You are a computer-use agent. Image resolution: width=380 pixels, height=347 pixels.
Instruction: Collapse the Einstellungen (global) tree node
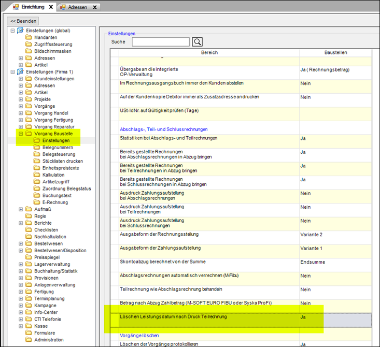13,31
